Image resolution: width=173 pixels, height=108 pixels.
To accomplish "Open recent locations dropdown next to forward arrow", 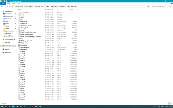I will point(7,7).
